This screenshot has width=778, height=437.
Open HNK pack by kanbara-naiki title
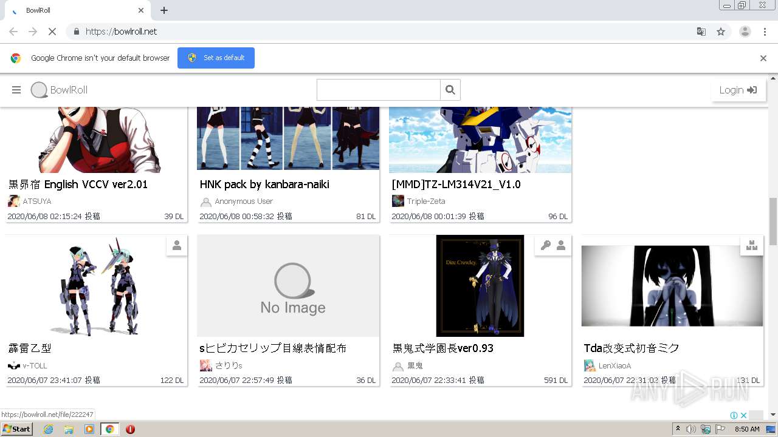(264, 184)
